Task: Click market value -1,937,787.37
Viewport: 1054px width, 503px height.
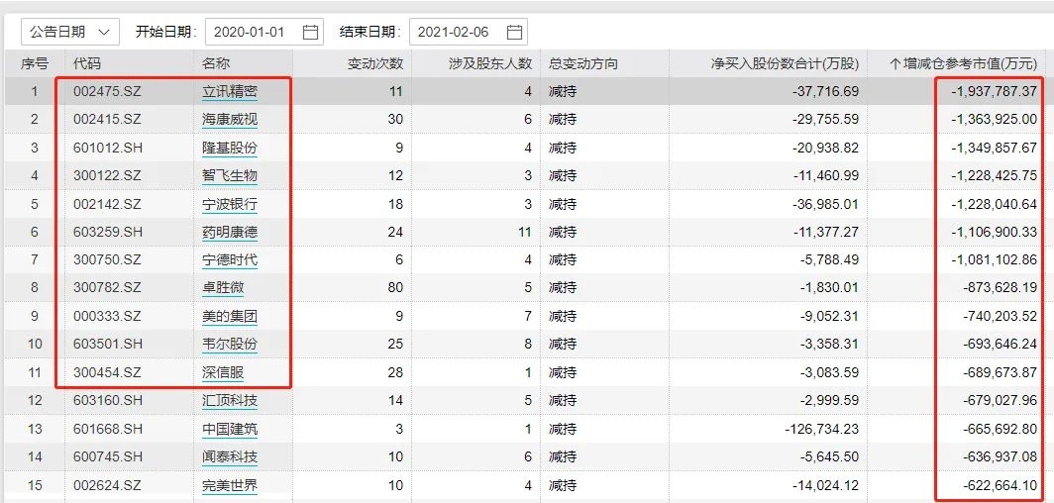Action: click(x=994, y=91)
